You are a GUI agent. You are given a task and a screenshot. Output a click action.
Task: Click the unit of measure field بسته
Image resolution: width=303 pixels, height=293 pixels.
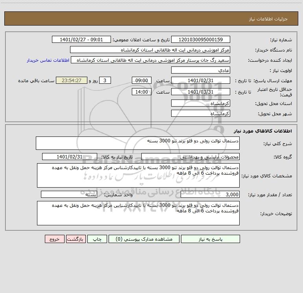point(69,194)
